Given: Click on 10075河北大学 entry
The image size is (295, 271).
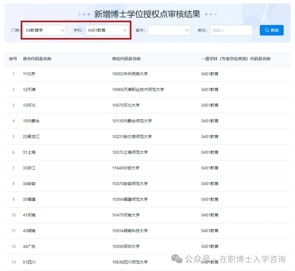Looking at the screenshot, I should (x=126, y=105).
